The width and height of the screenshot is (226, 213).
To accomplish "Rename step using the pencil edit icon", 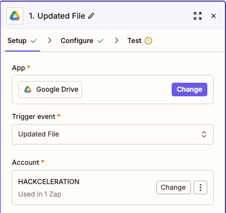I will [91, 16].
